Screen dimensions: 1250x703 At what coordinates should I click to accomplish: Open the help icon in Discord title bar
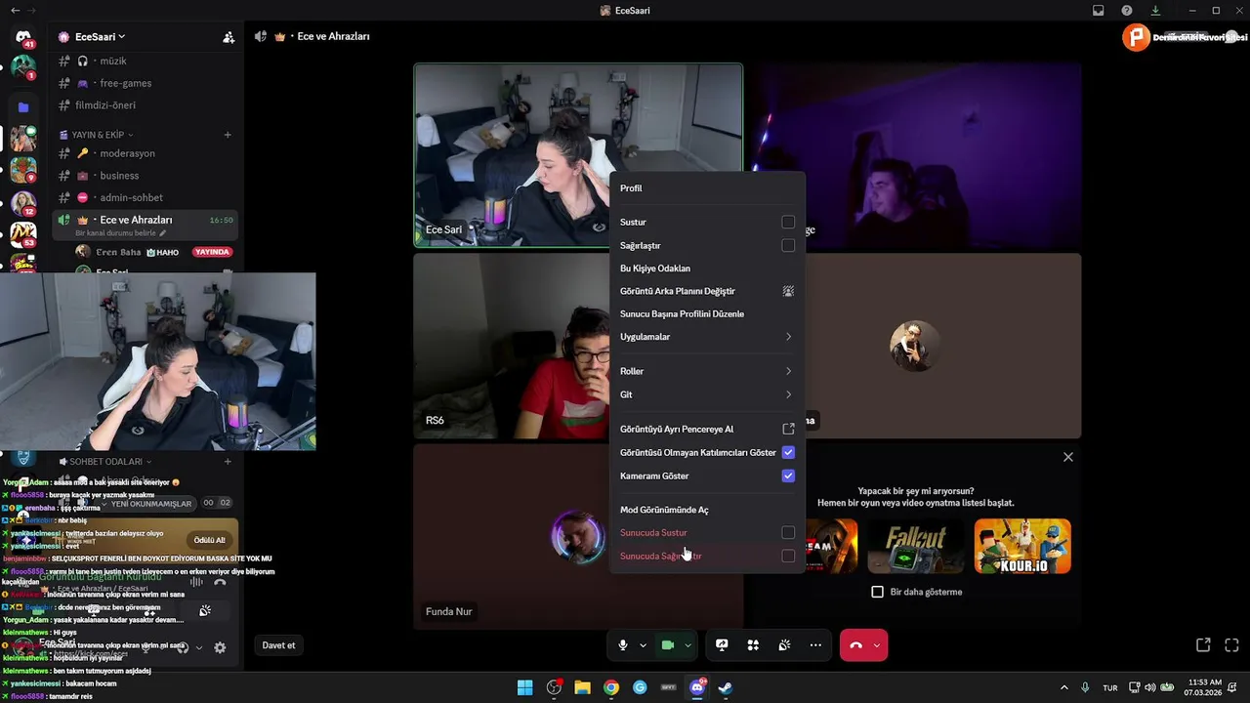pos(1127,11)
